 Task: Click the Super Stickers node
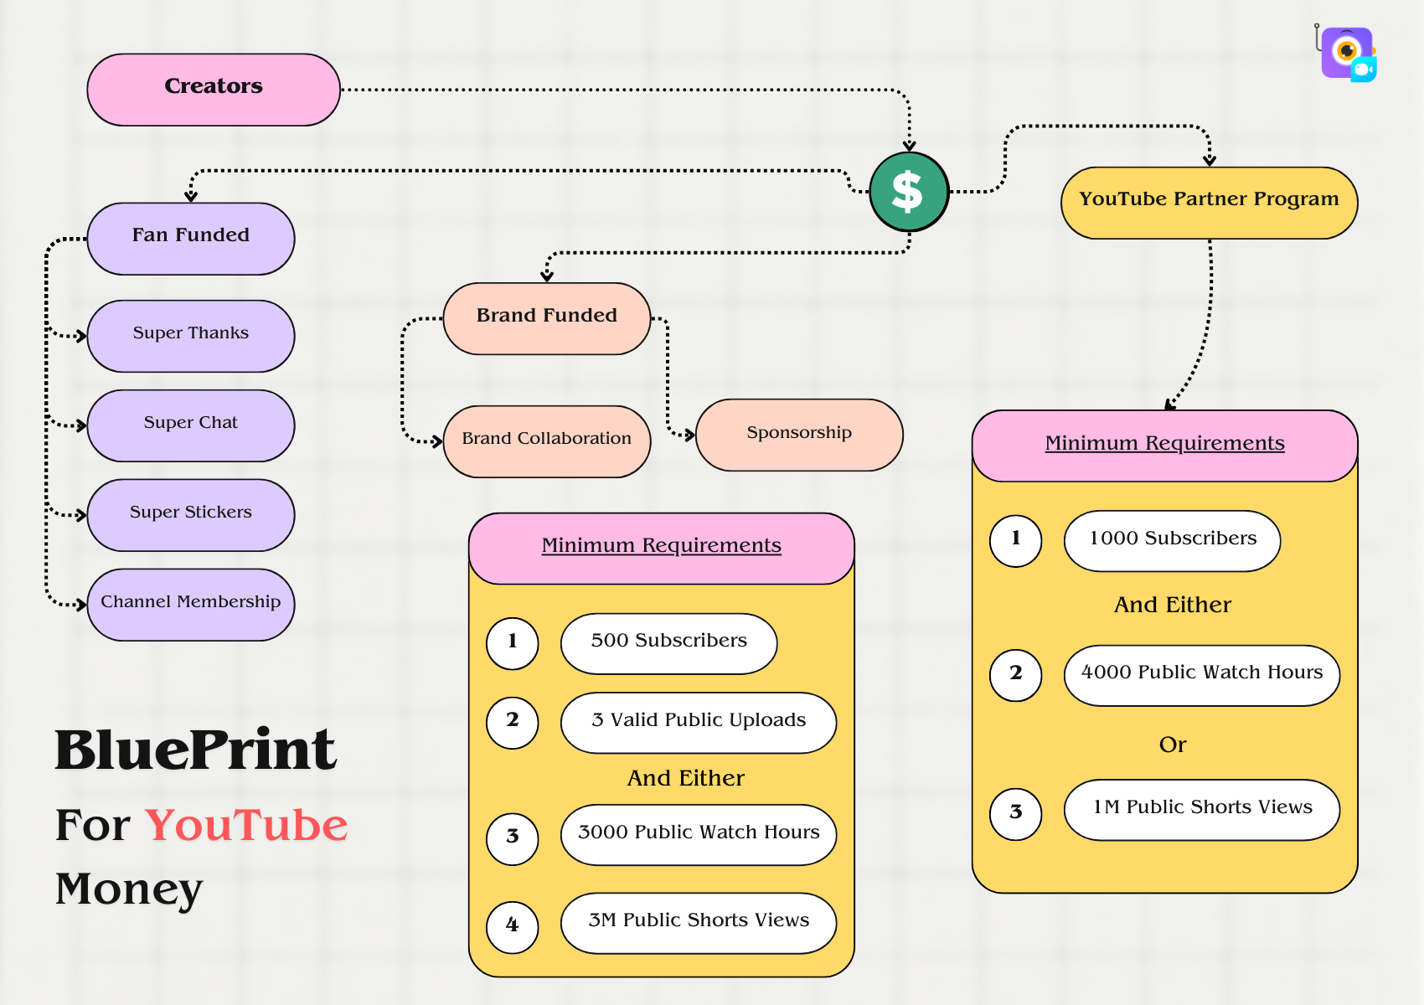pos(191,515)
